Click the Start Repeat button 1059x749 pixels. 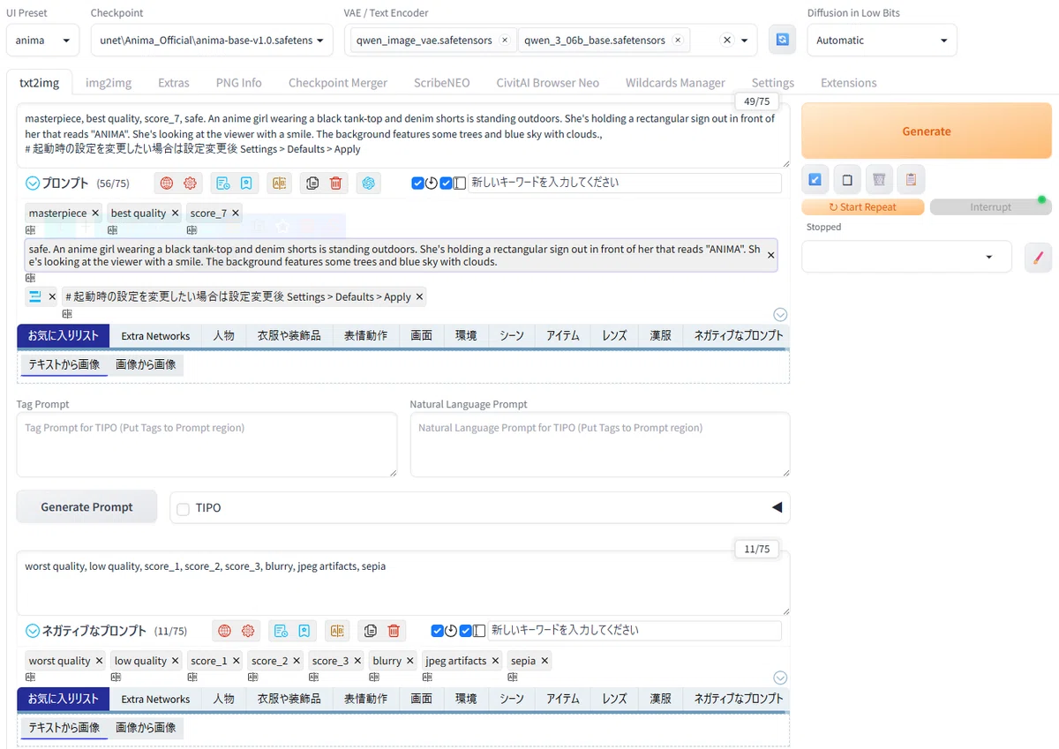863,207
